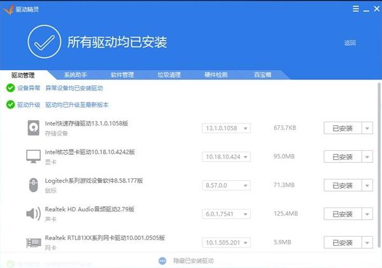Click the vertical scrollbar of driver list

click(379, 165)
